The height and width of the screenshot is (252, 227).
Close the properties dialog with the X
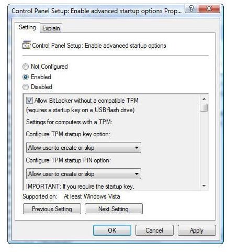click(209, 8)
